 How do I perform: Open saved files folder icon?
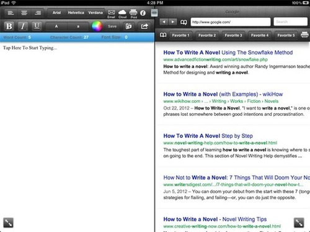tap(128, 26)
